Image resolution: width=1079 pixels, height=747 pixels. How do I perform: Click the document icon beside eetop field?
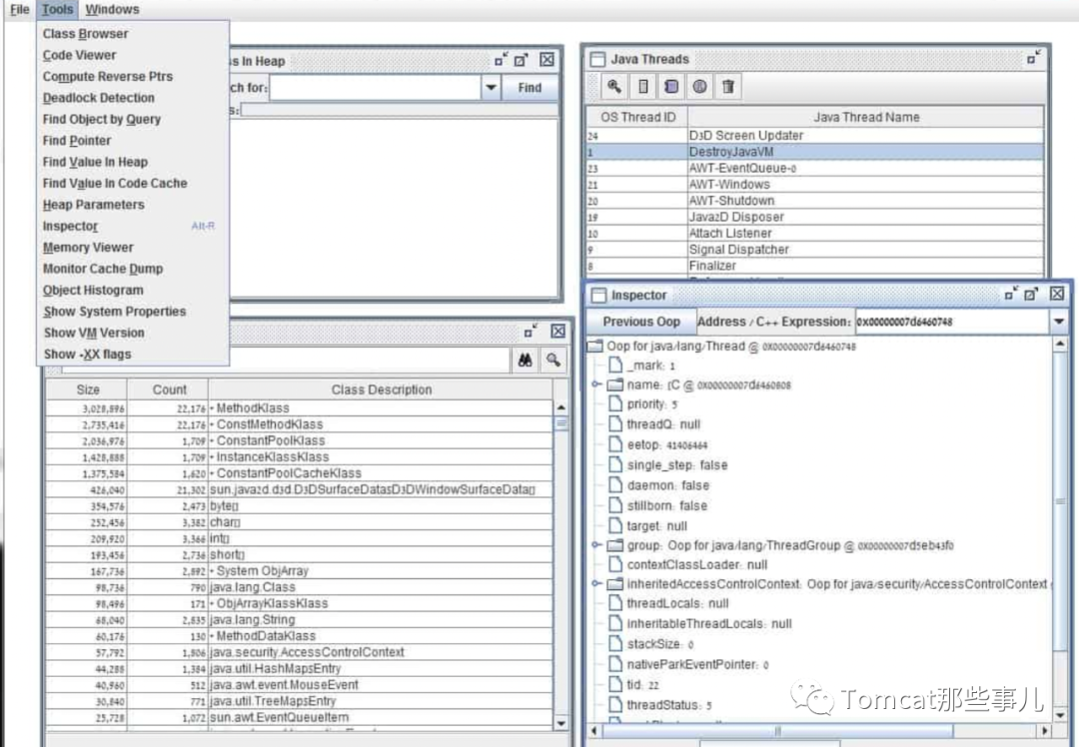615,444
